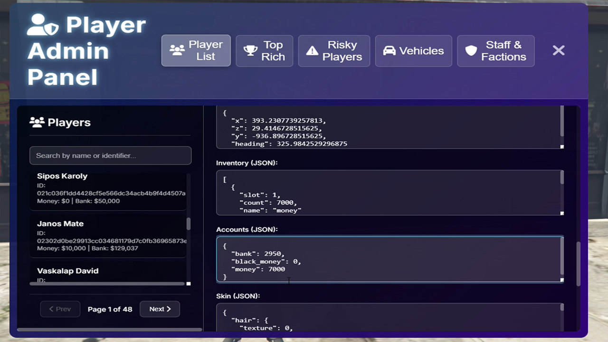Focus the search by name or identifier field
608x342 pixels.
click(110, 156)
